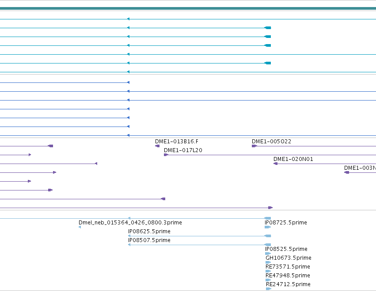Image resolution: width=376 pixels, height=291 pixels.
Task: Click the small glyph beneath RE47948.5prime
Action: point(268,280)
